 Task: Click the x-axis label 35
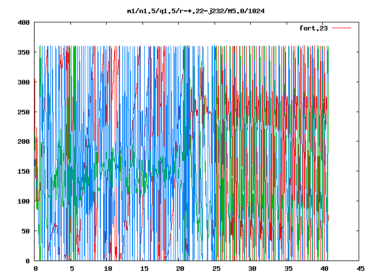tap(288, 269)
